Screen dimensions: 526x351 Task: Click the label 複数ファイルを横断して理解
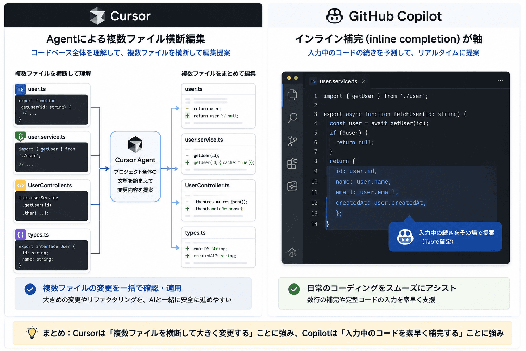(53, 74)
